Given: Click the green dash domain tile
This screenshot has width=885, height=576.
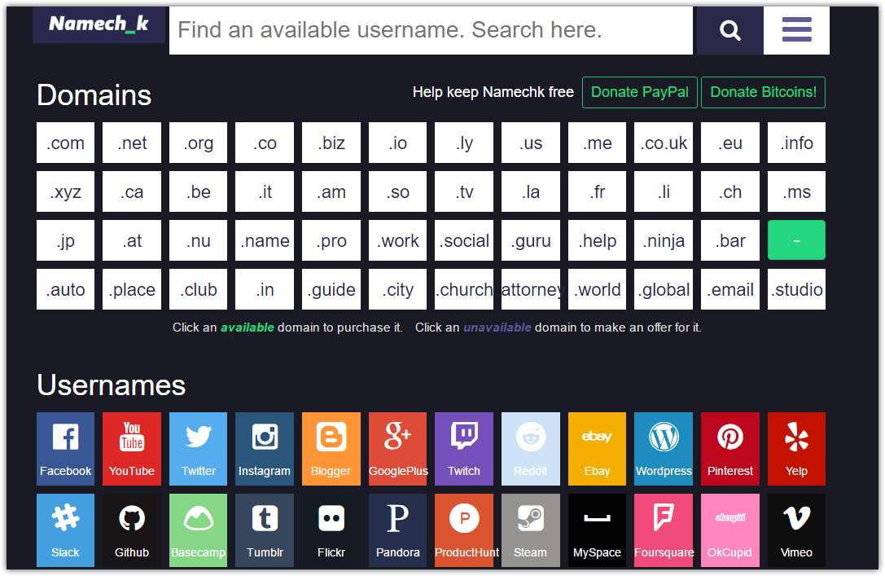Looking at the screenshot, I should click(796, 240).
